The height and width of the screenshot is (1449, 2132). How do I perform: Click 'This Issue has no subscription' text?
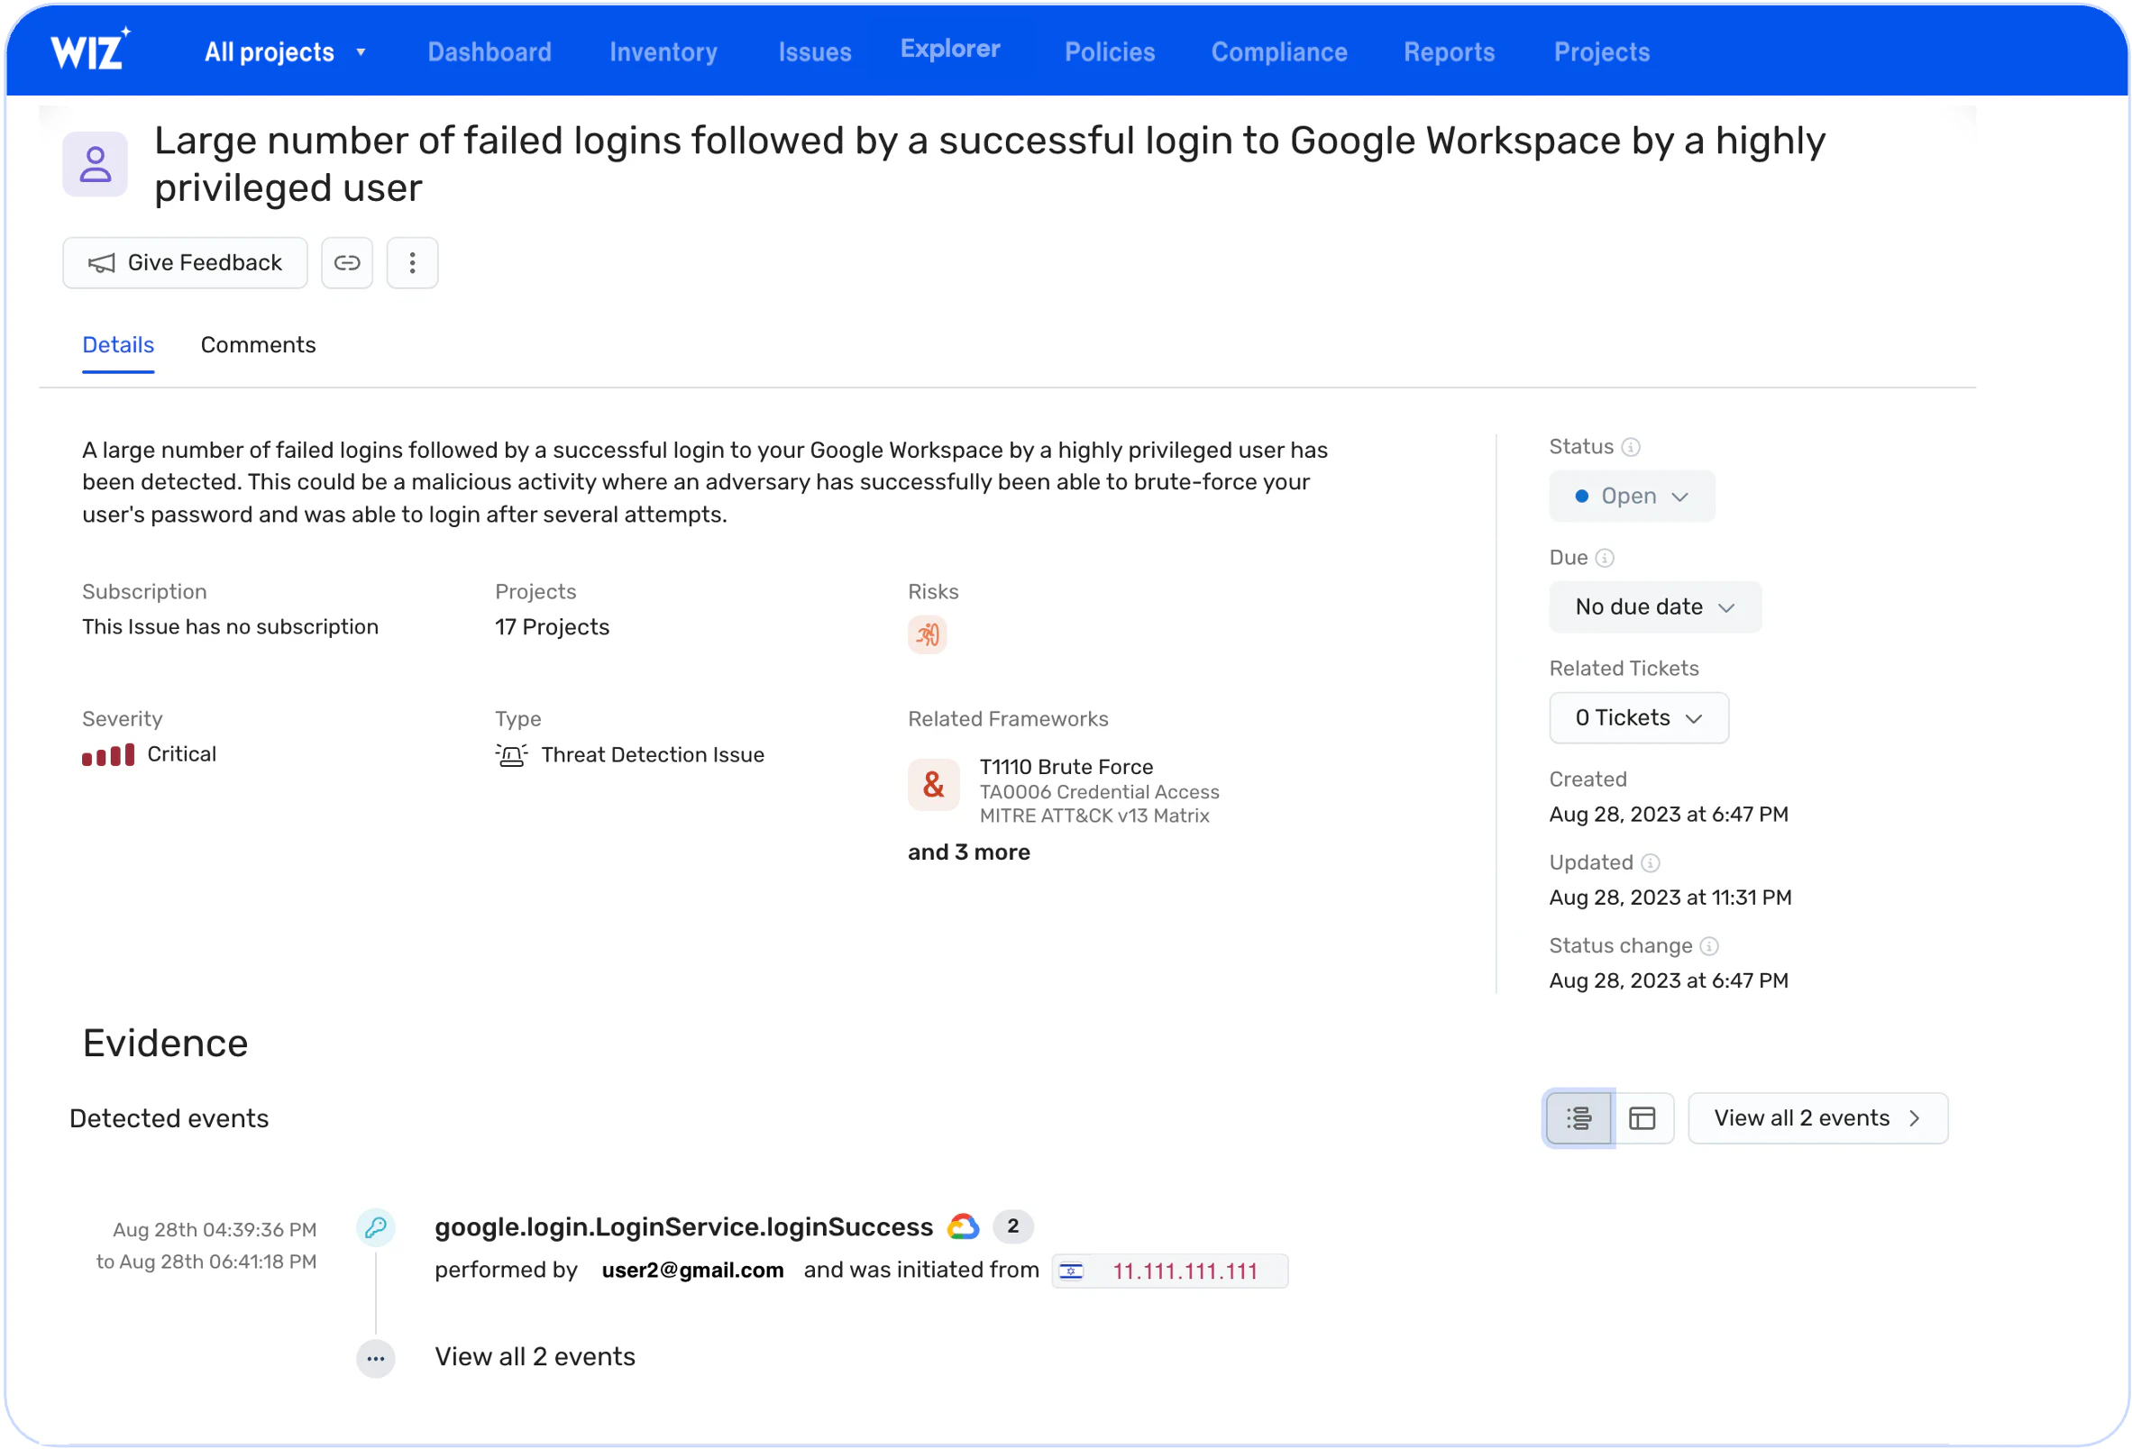click(230, 627)
